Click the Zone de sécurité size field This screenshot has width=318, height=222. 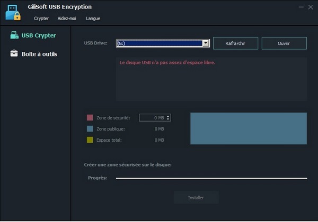(x=155, y=118)
